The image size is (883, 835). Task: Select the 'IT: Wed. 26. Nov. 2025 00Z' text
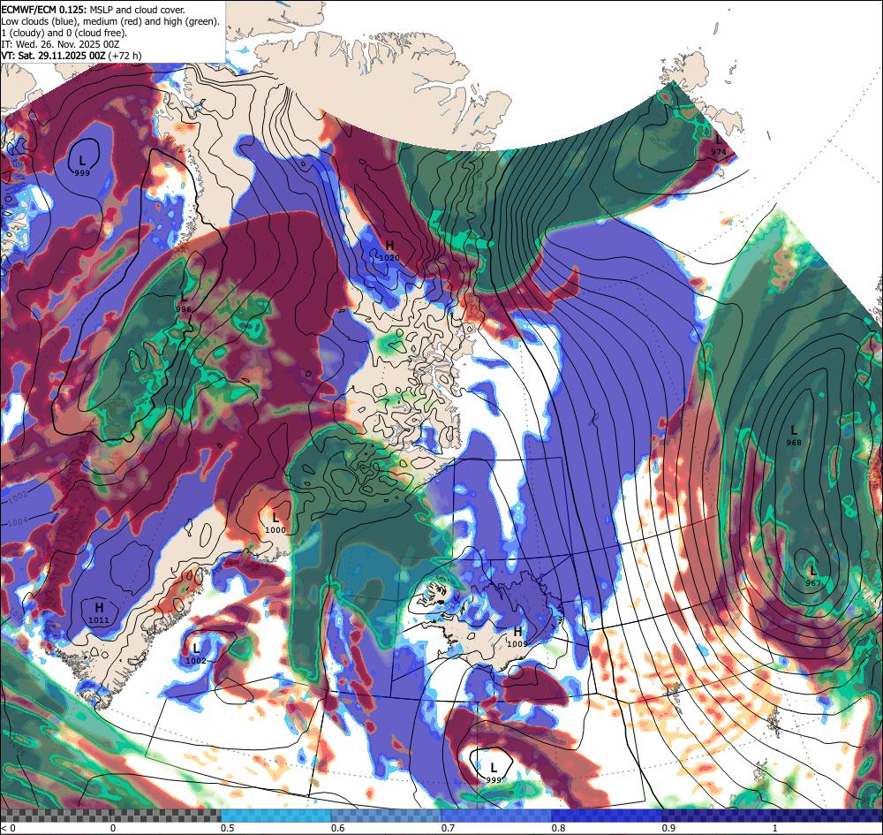point(60,44)
